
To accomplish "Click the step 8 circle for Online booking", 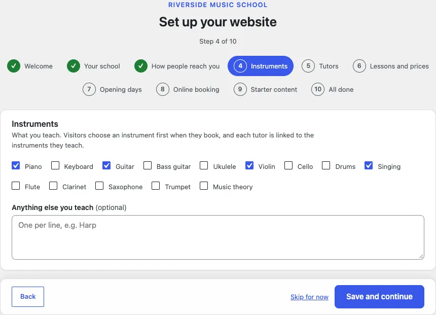I will pyautogui.click(x=163, y=89).
